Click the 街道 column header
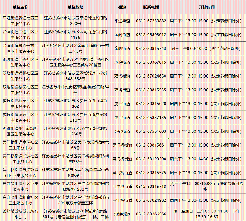This screenshot has height=221, width=246. (122, 7)
